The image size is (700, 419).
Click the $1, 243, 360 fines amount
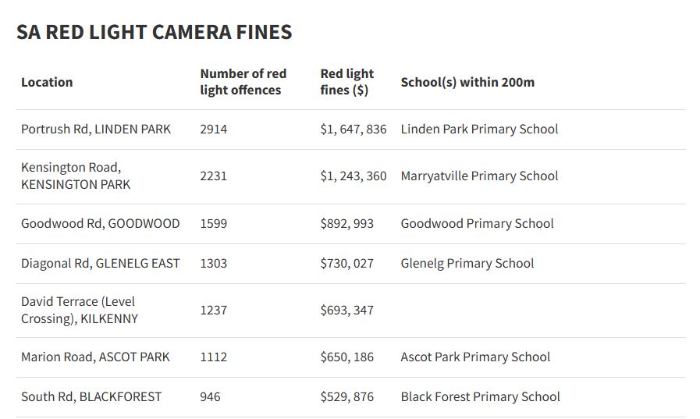(354, 176)
